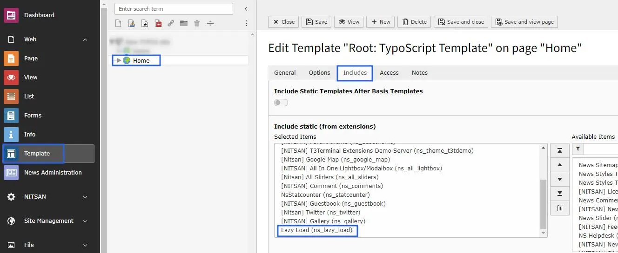Click Save and view page

(x=524, y=22)
